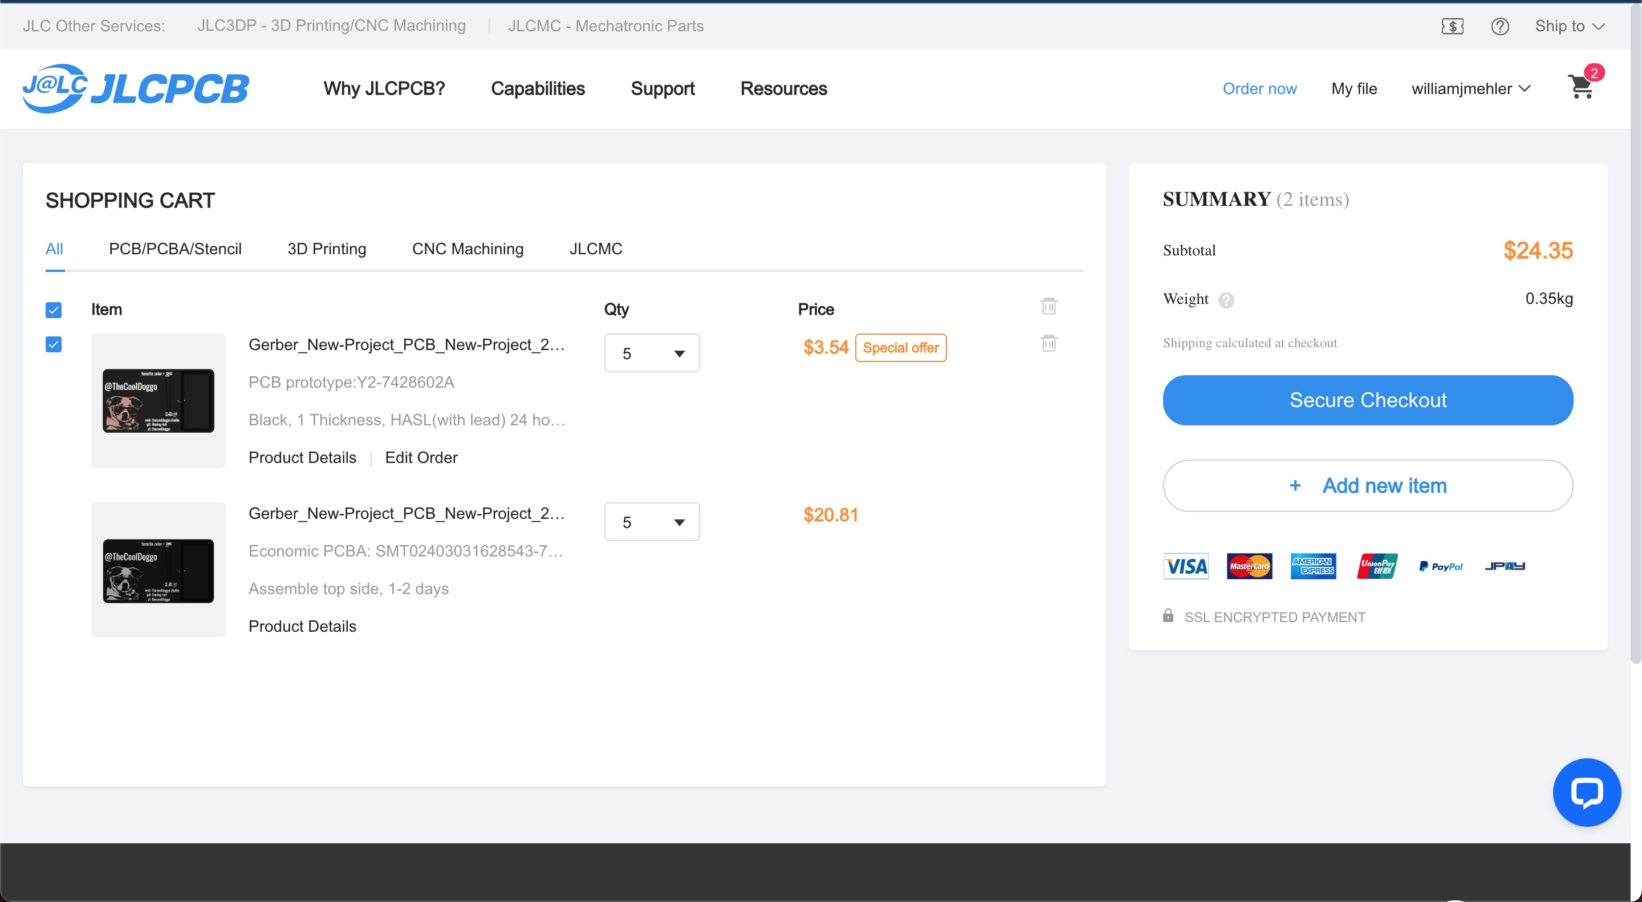Expand the Ship to dropdown

[1570, 26]
